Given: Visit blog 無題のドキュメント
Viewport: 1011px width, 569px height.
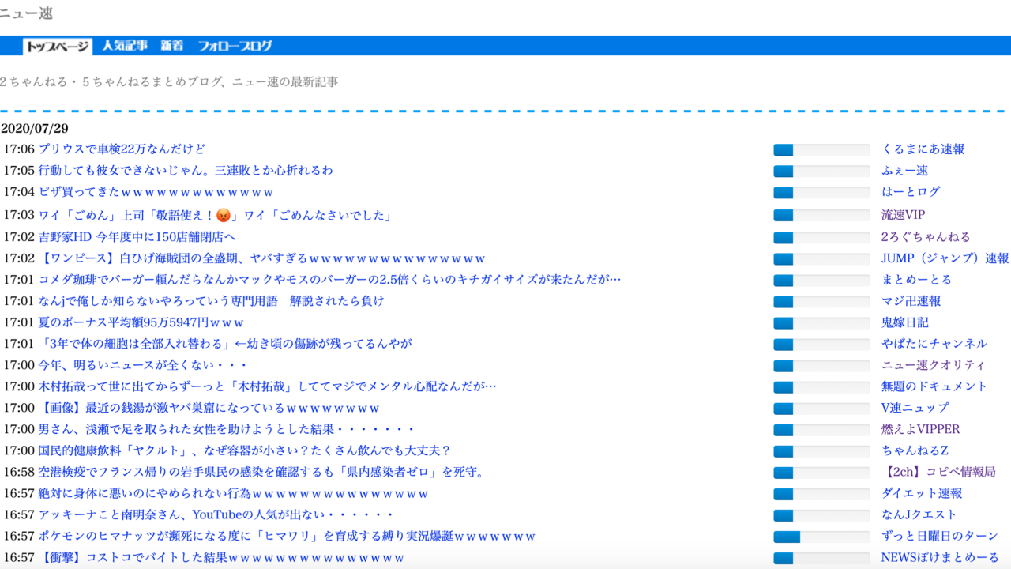Looking at the screenshot, I should coord(934,386).
